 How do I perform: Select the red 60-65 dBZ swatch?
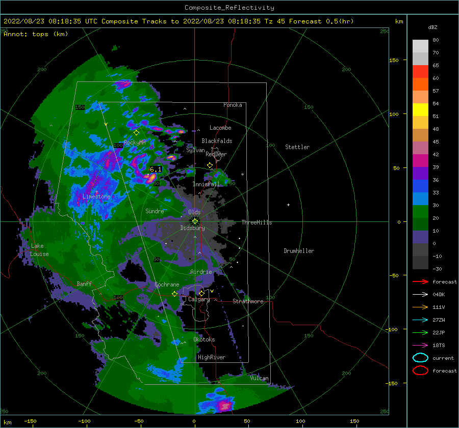[420, 72]
